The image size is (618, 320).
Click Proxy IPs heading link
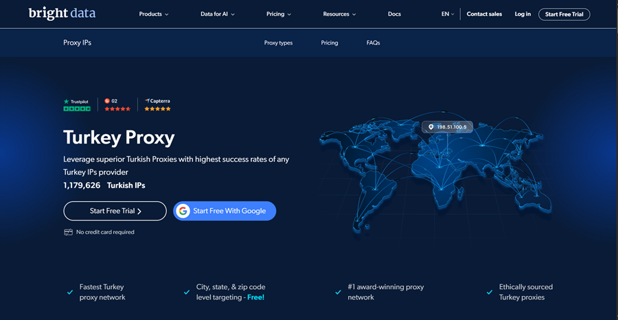[x=77, y=43]
